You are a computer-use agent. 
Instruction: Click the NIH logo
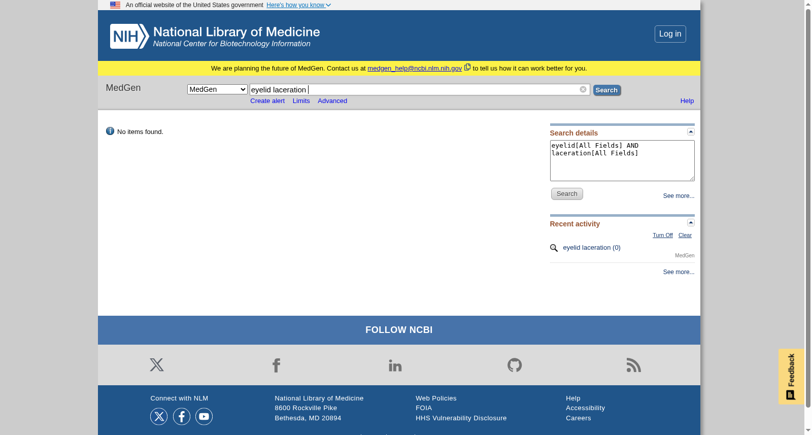pyautogui.click(x=129, y=37)
